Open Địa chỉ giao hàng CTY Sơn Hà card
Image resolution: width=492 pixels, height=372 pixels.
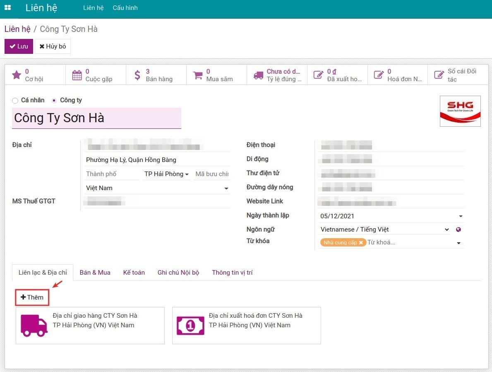90,326
